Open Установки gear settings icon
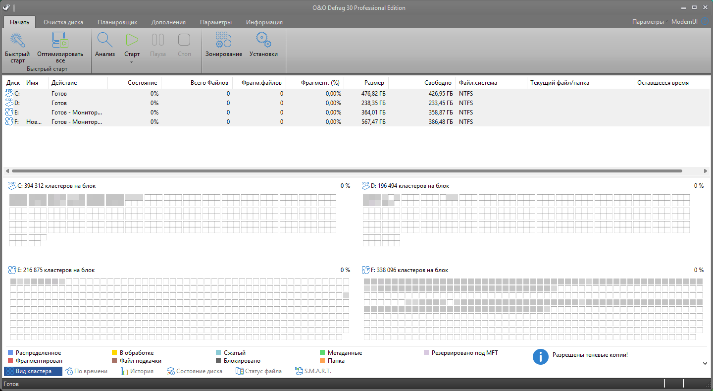The width and height of the screenshot is (713, 391). coord(263,41)
